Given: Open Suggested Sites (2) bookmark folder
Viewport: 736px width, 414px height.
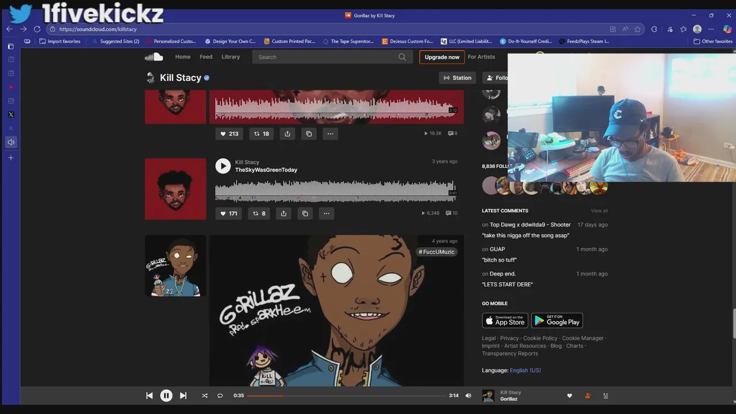Looking at the screenshot, I should (x=115, y=41).
